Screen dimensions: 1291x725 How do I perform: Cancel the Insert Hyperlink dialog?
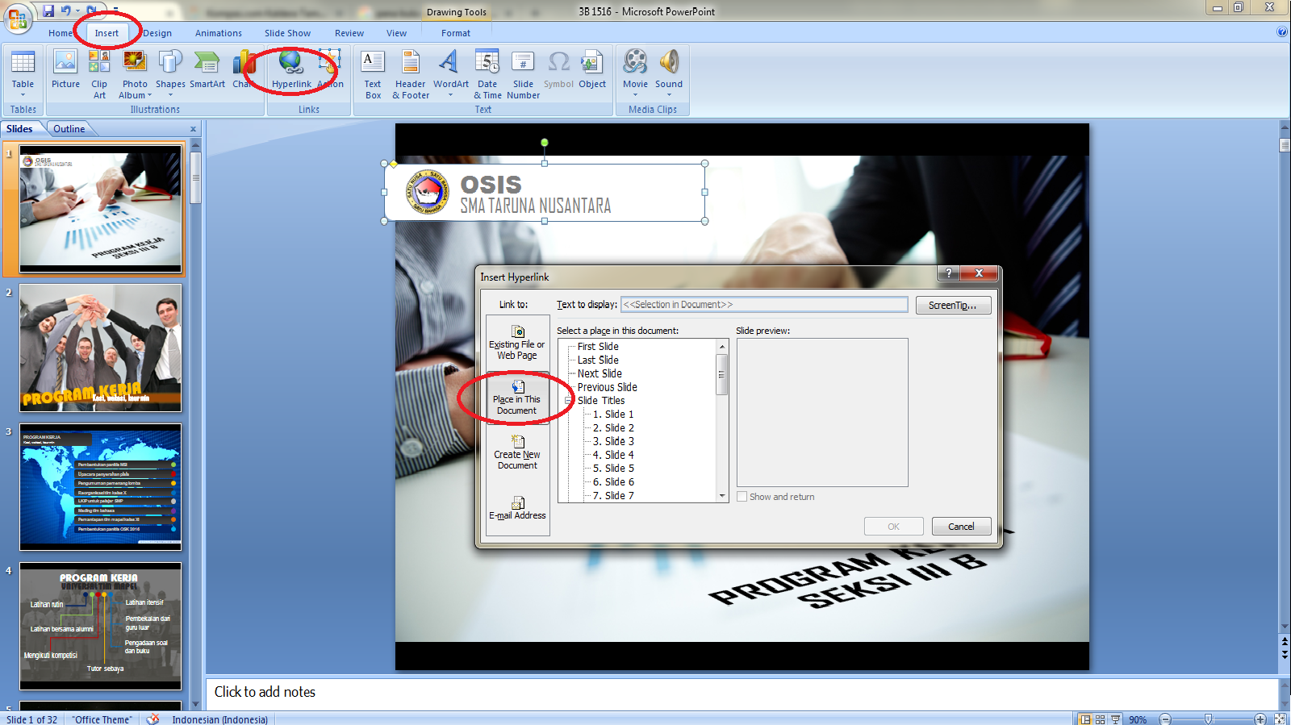pyautogui.click(x=961, y=527)
